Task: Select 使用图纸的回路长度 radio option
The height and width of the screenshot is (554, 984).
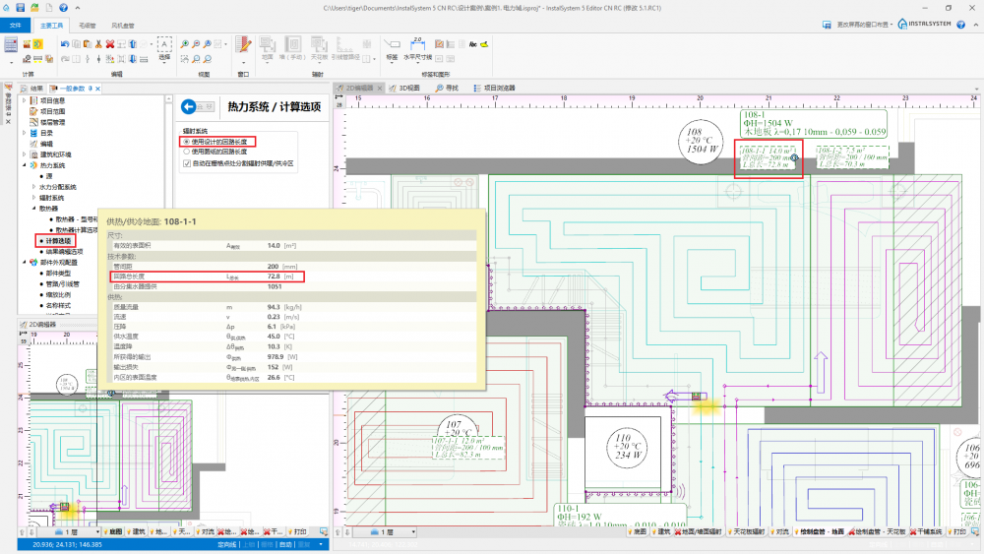Action: click(187, 153)
